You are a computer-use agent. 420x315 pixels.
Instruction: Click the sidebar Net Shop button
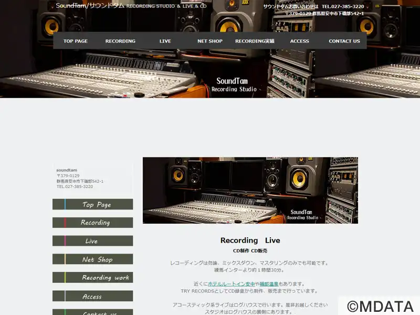click(x=93, y=259)
